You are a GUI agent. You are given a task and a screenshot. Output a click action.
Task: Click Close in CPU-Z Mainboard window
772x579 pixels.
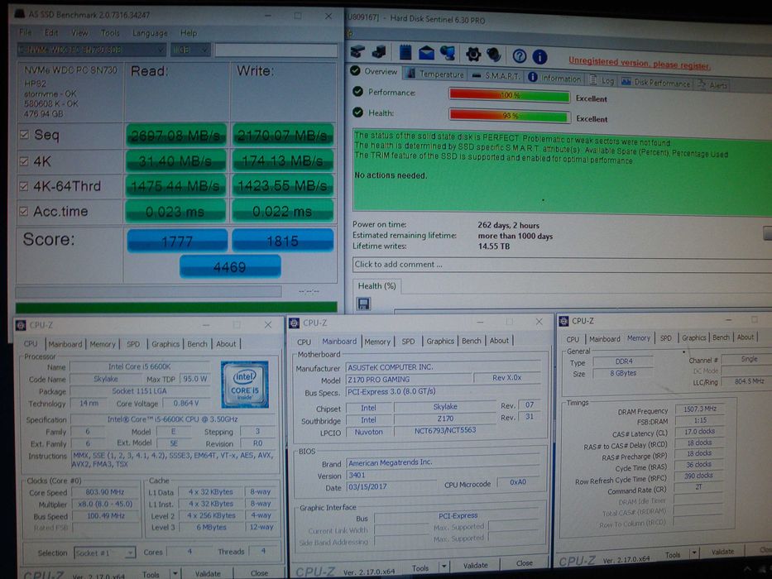(x=524, y=562)
